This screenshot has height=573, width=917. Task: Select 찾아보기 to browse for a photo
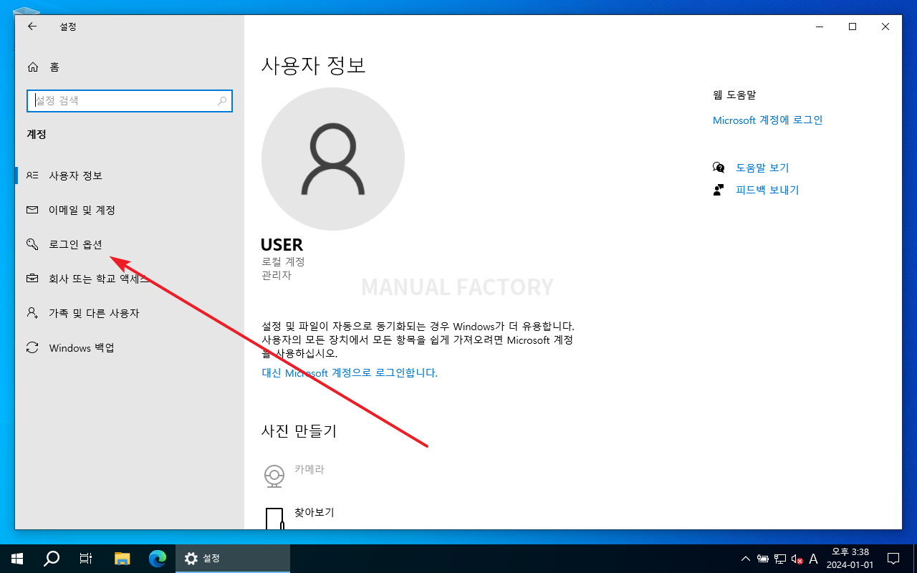(x=315, y=512)
